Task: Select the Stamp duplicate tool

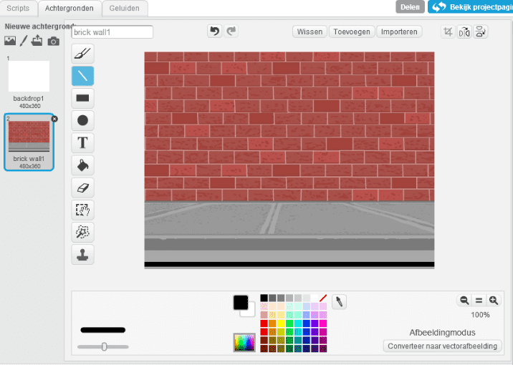Action: [x=82, y=254]
